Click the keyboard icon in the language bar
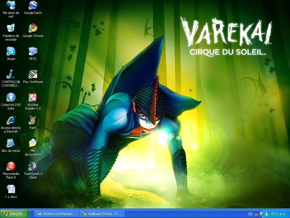290x218 pixels. 256,214
